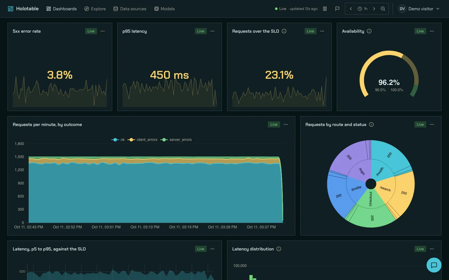Image resolution: width=449 pixels, height=280 pixels.
Task: Click Live badge on Latency distribution panel
Action: tap(420, 249)
